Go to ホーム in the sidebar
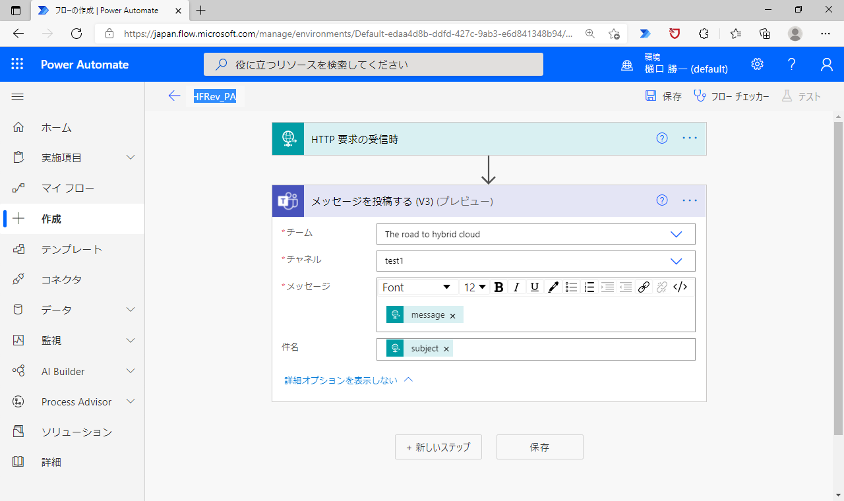This screenshot has height=501, width=844. 73,127
